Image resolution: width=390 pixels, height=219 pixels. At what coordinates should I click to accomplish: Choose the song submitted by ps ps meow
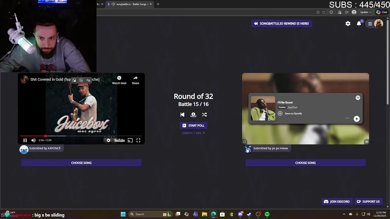coord(305,163)
